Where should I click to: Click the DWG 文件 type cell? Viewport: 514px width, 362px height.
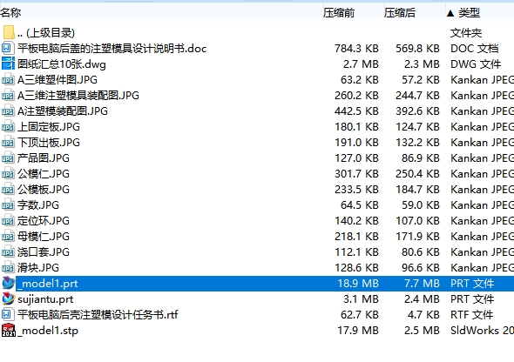pos(476,64)
